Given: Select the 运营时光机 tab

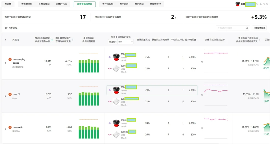Looking at the screenshot, I should pyautogui.click(x=61, y=4).
